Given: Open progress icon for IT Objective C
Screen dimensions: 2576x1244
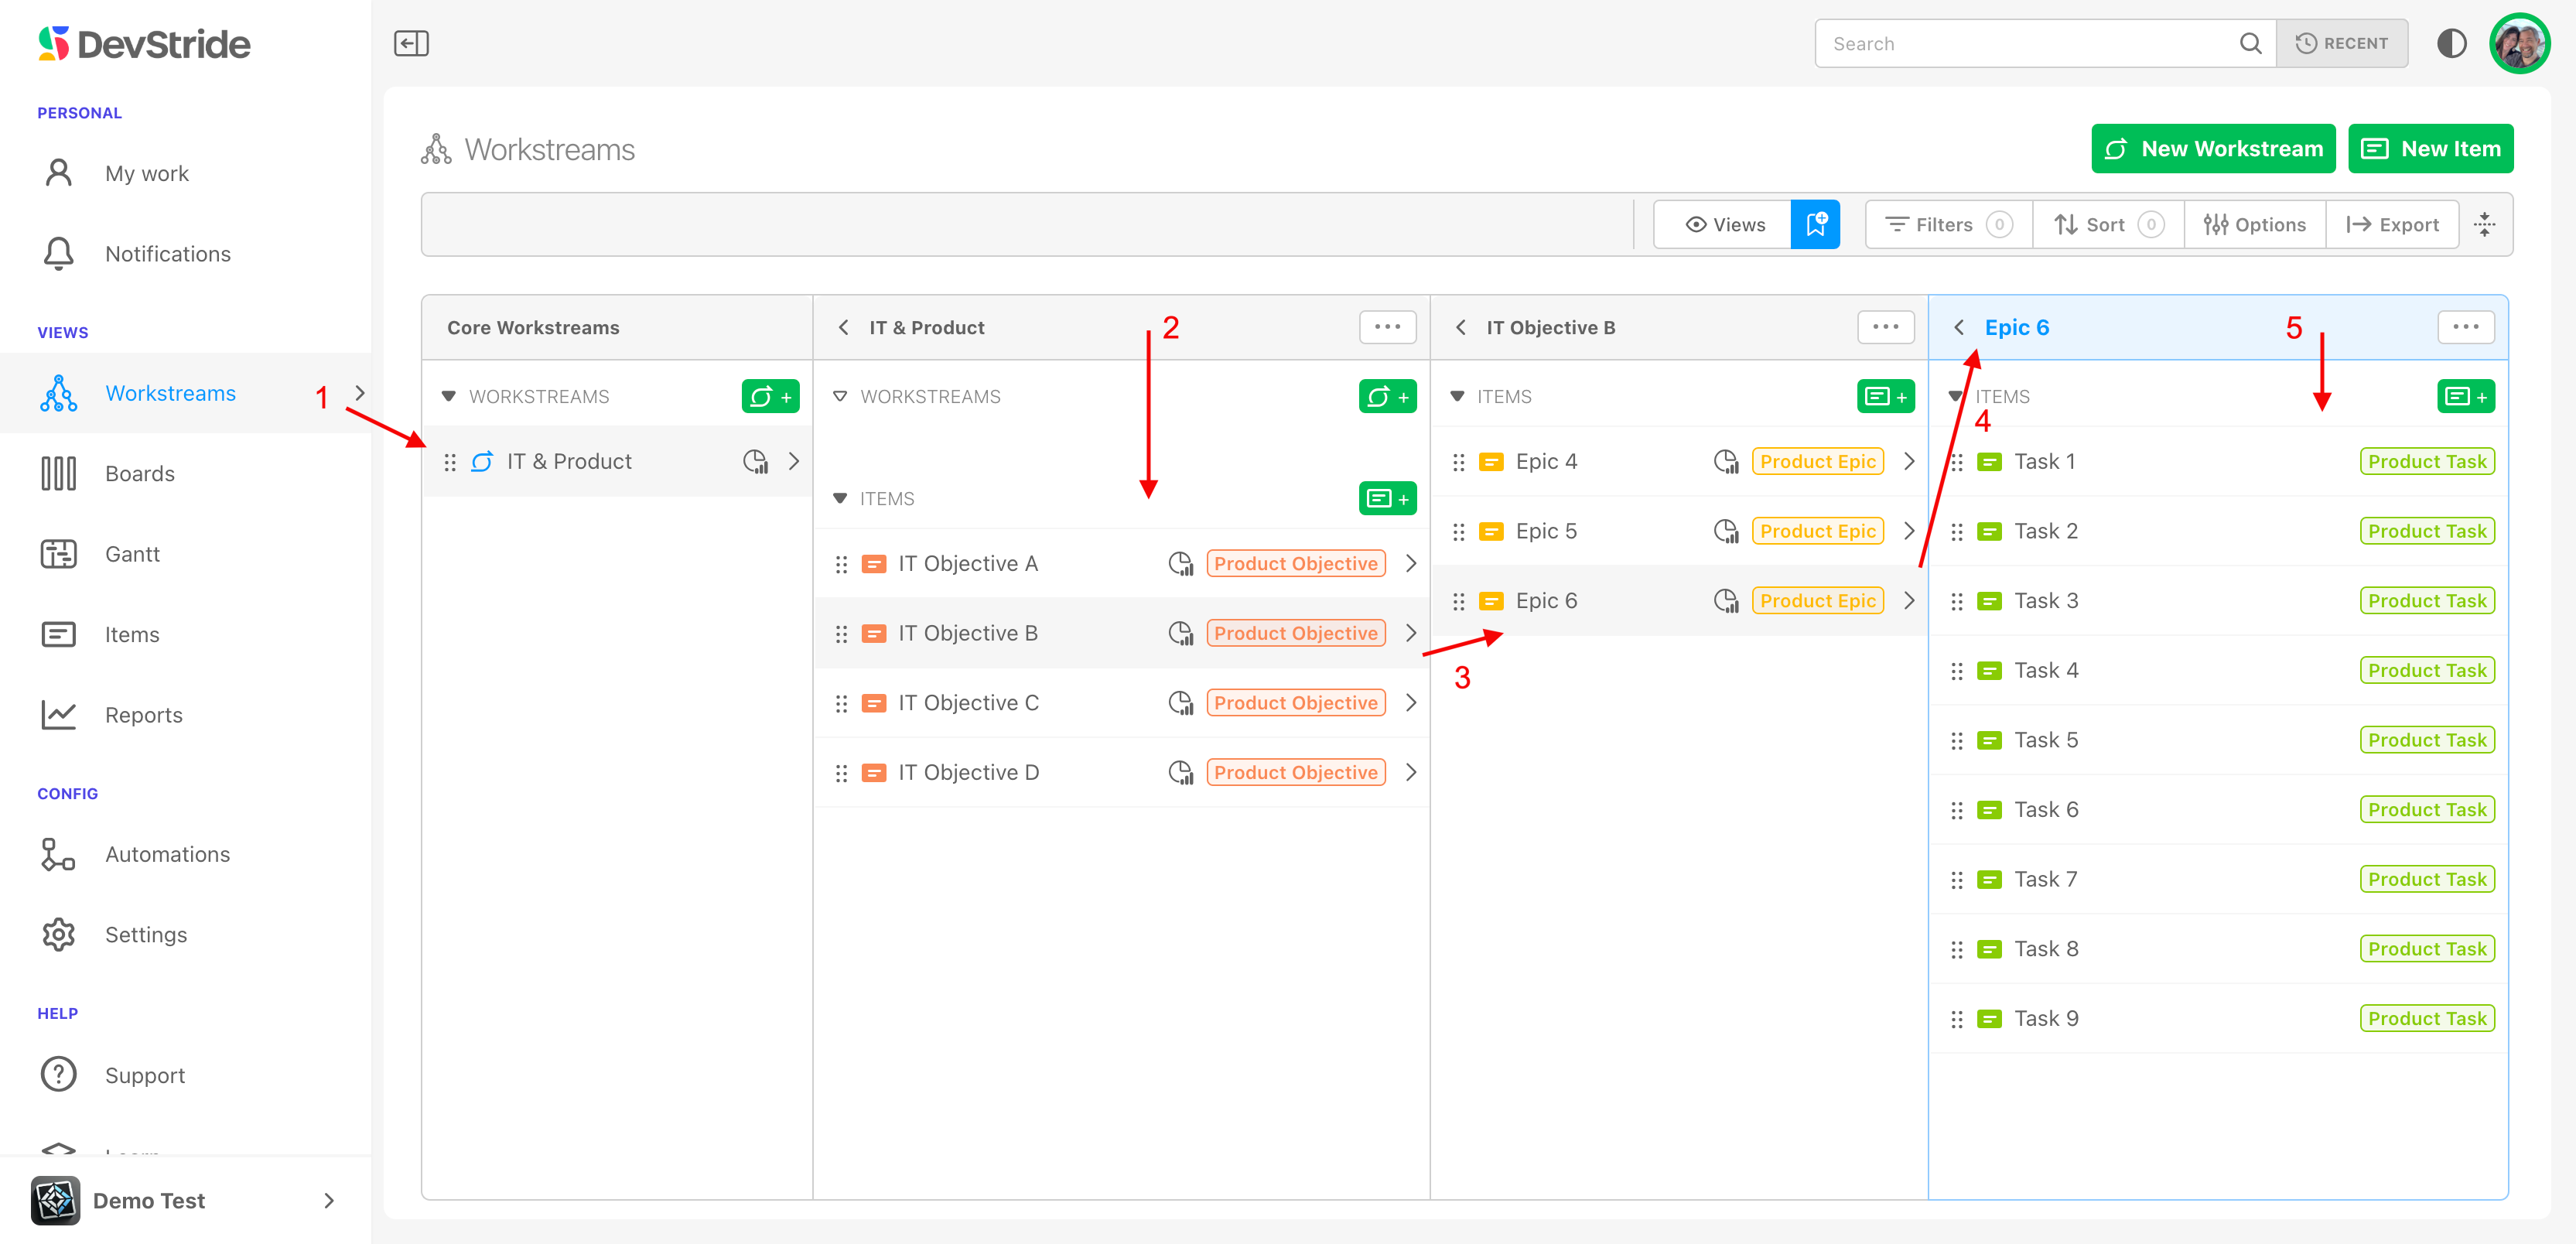Looking at the screenshot, I should click(1180, 703).
